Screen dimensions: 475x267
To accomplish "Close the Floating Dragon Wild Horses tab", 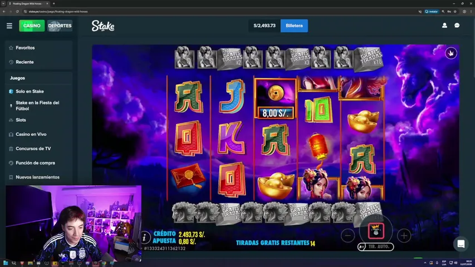I will click(47, 4).
